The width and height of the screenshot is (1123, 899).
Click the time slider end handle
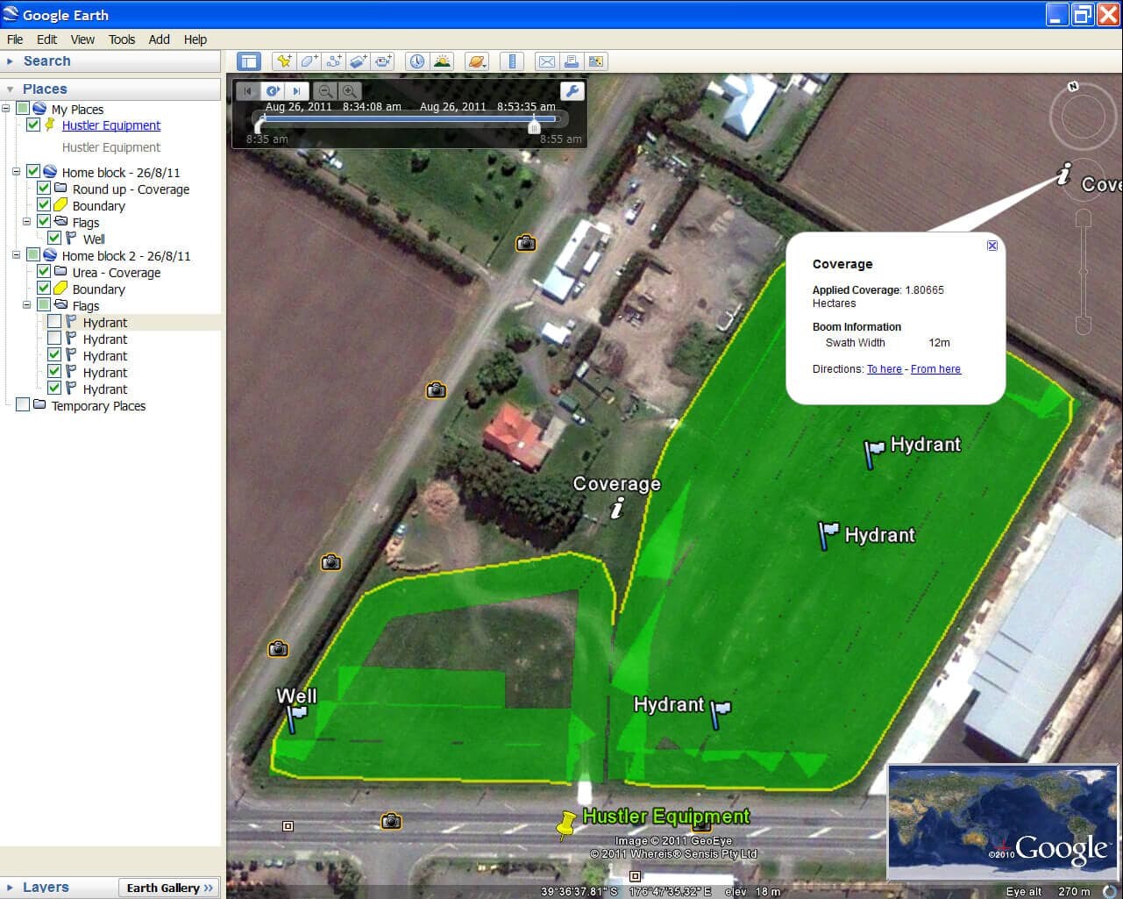pyautogui.click(x=534, y=125)
